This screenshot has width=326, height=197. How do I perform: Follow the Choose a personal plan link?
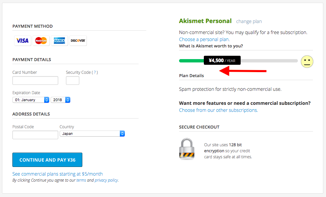coord(205,39)
